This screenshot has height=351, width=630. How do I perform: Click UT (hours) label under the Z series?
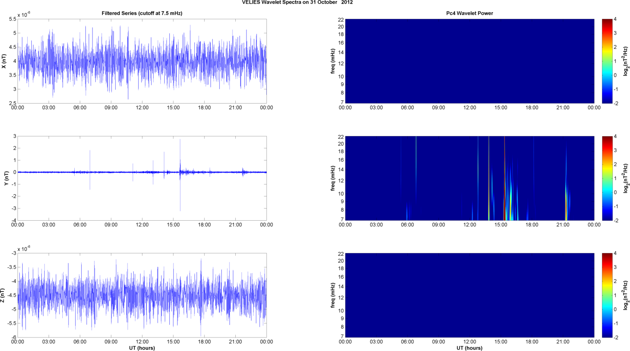click(x=142, y=348)
